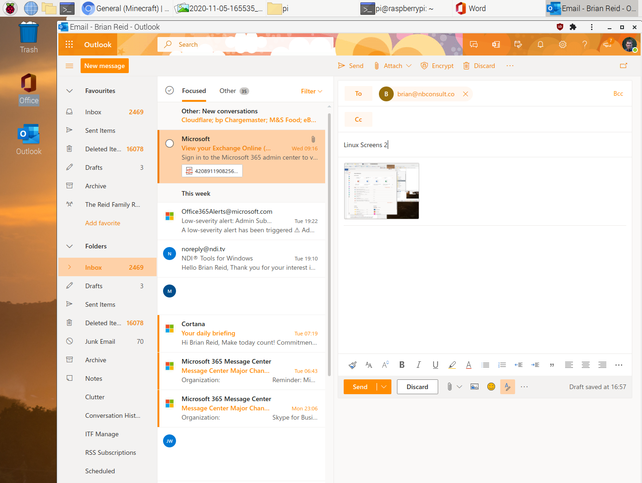Click the New message button
This screenshot has width=642, height=483.
tap(105, 66)
